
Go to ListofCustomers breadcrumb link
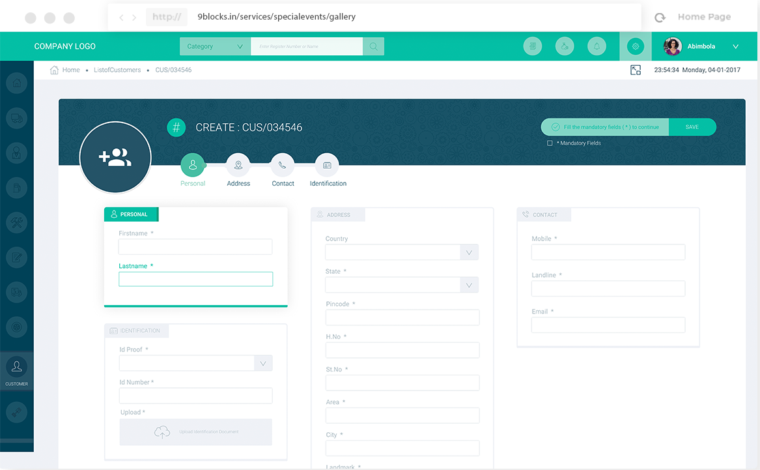pyautogui.click(x=117, y=70)
